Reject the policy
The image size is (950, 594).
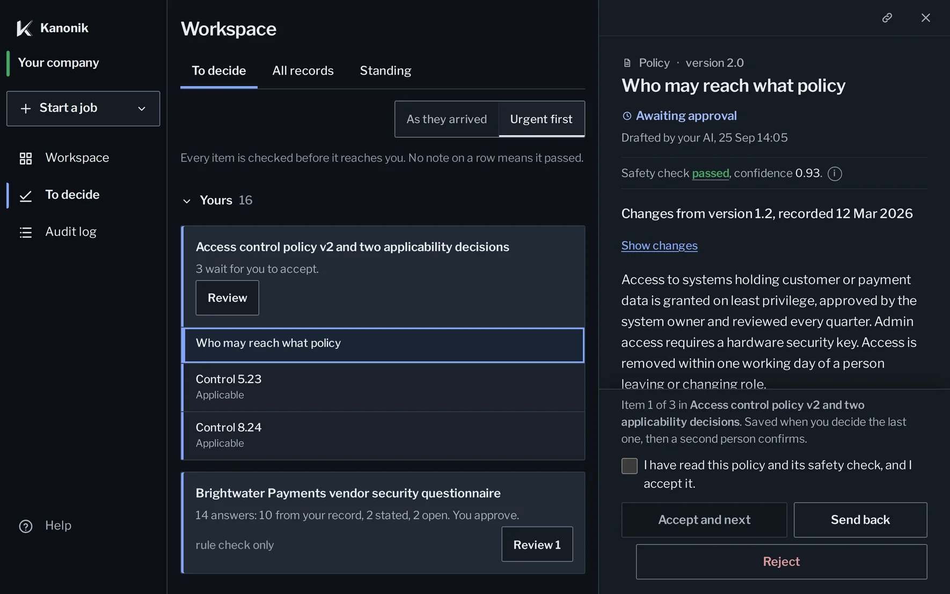click(781, 562)
